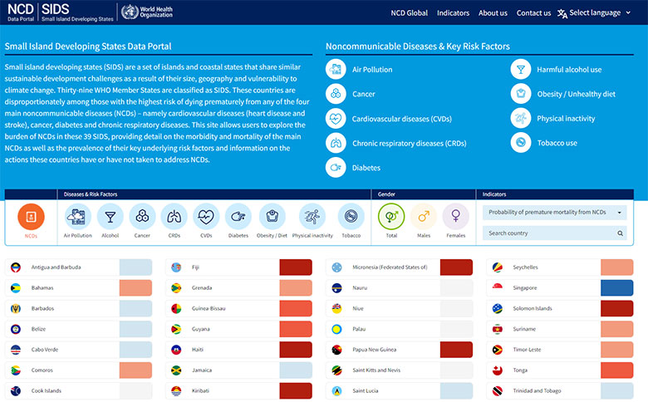Select the Papua New Guinea row
The width and height of the screenshot is (648, 402).
click(400, 350)
